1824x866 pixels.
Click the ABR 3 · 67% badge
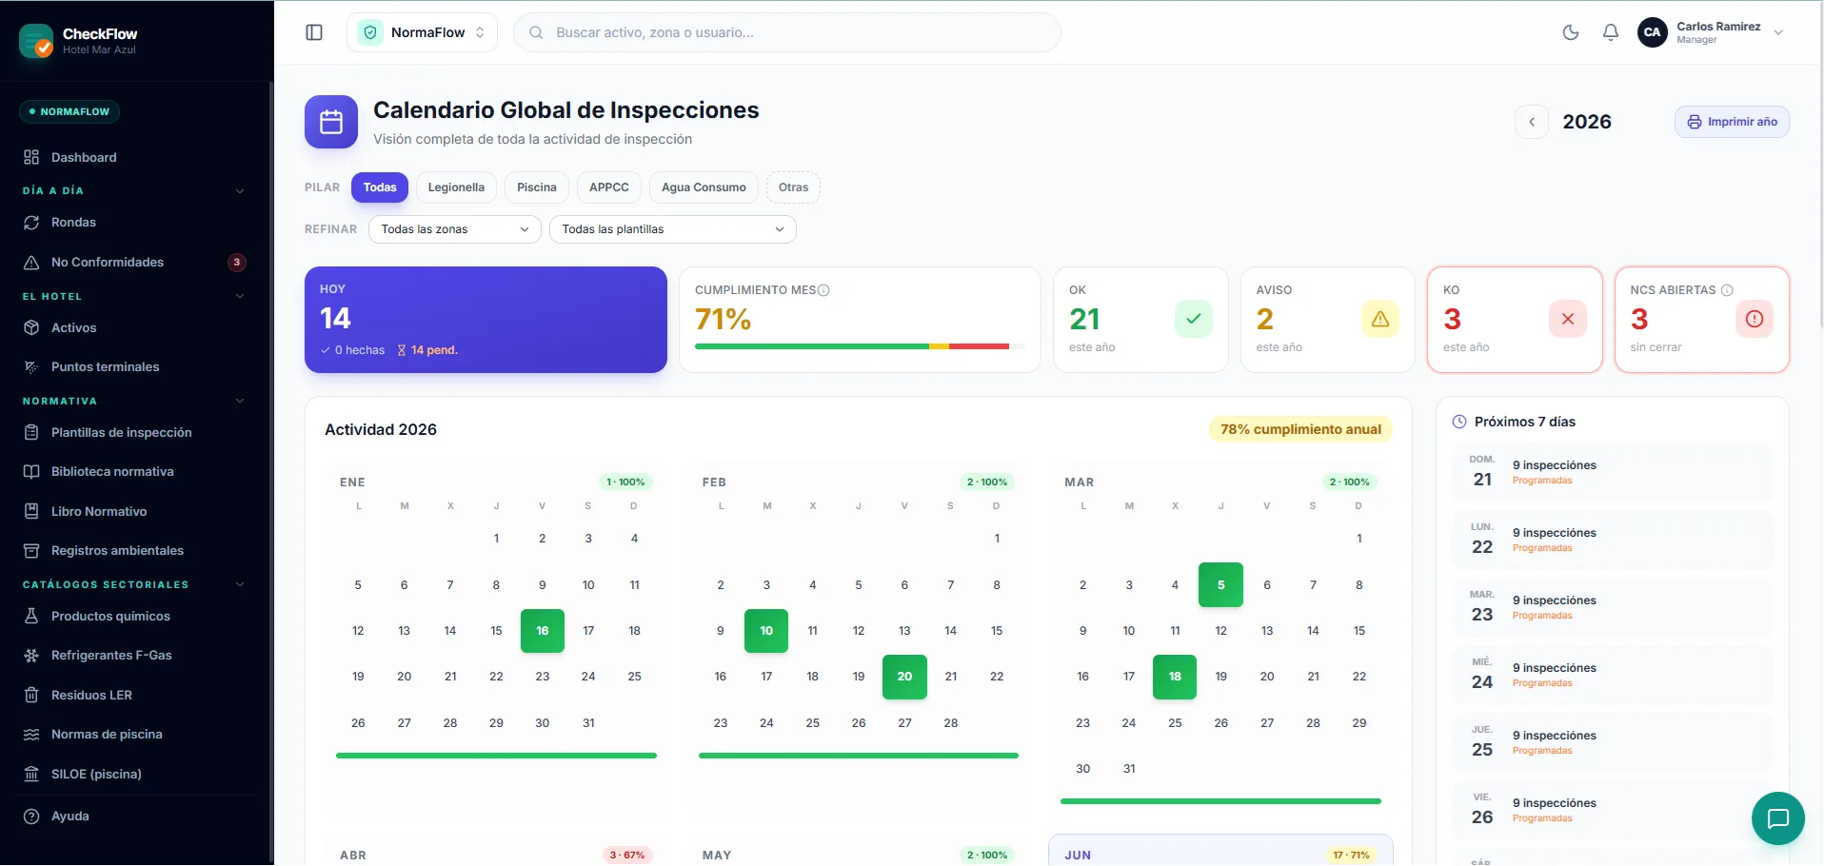(627, 855)
